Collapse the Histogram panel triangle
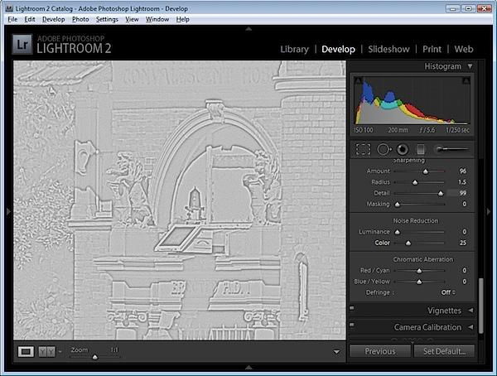The image size is (497, 376). pyautogui.click(x=470, y=66)
